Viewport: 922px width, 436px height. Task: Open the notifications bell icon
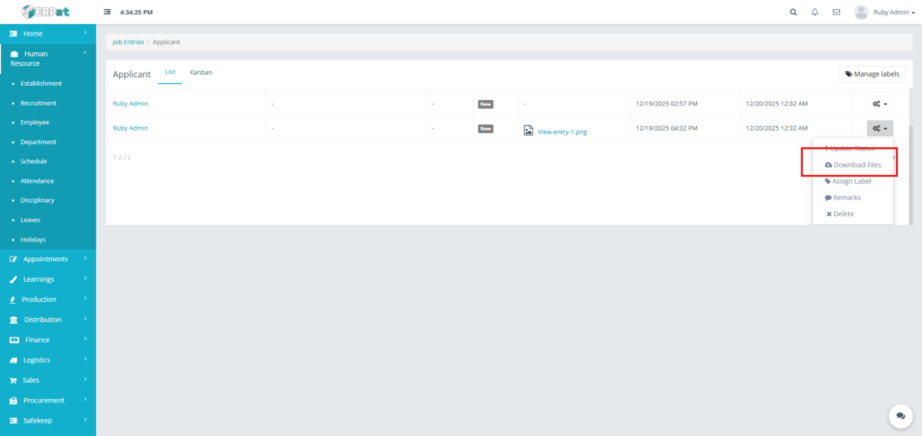[814, 12]
